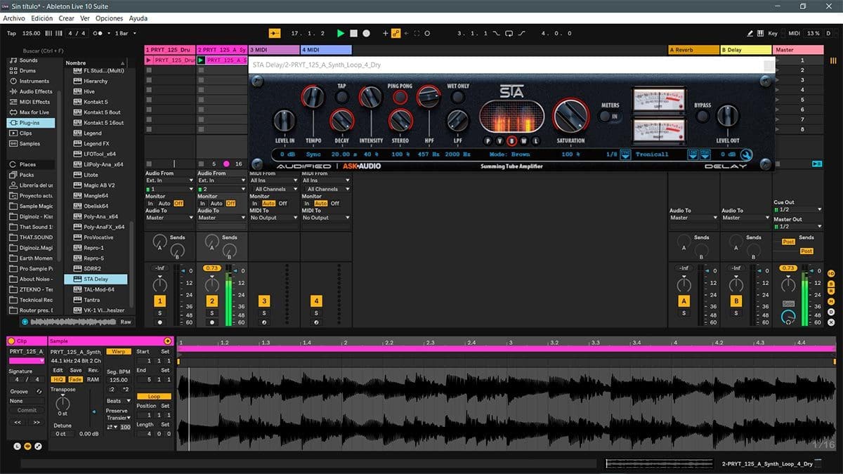
Task: Click the Draw Mode pencil icon
Action: point(750,33)
